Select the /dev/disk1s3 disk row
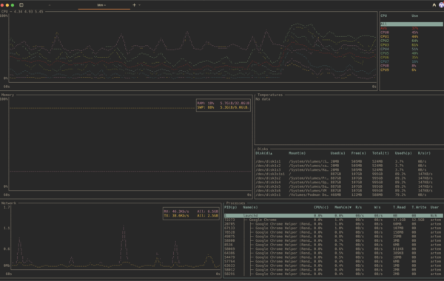The width and height of the screenshot is (444, 281). pyautogui.click(x=349, y=170)
